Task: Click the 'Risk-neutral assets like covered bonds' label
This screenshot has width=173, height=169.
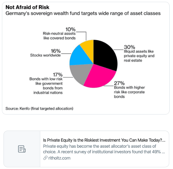Action: [x=59, y=36]
